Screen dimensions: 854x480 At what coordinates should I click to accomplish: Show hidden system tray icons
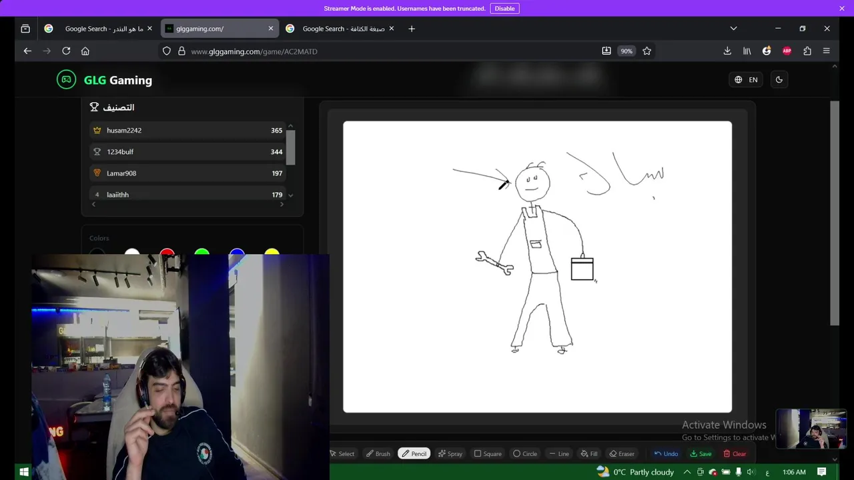(687, 472)
